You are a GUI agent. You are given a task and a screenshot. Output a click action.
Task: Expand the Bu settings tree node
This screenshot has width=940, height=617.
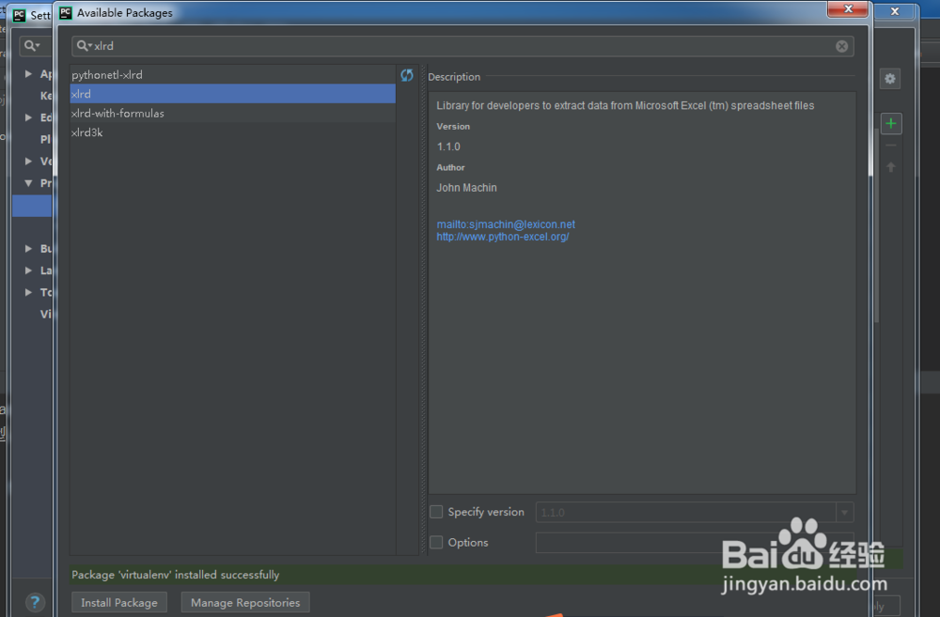click(28, 248)
